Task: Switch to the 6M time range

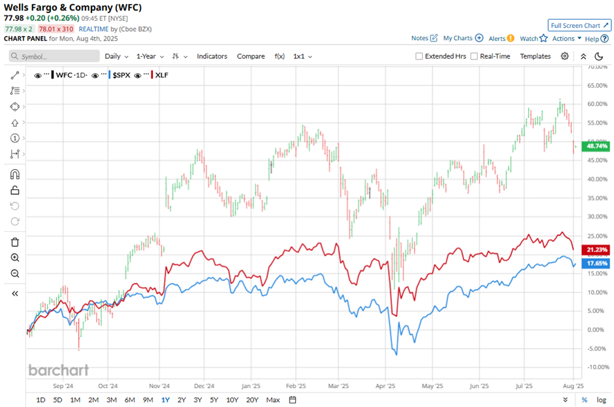Action: pyautogui.click(x=129, y=400)
